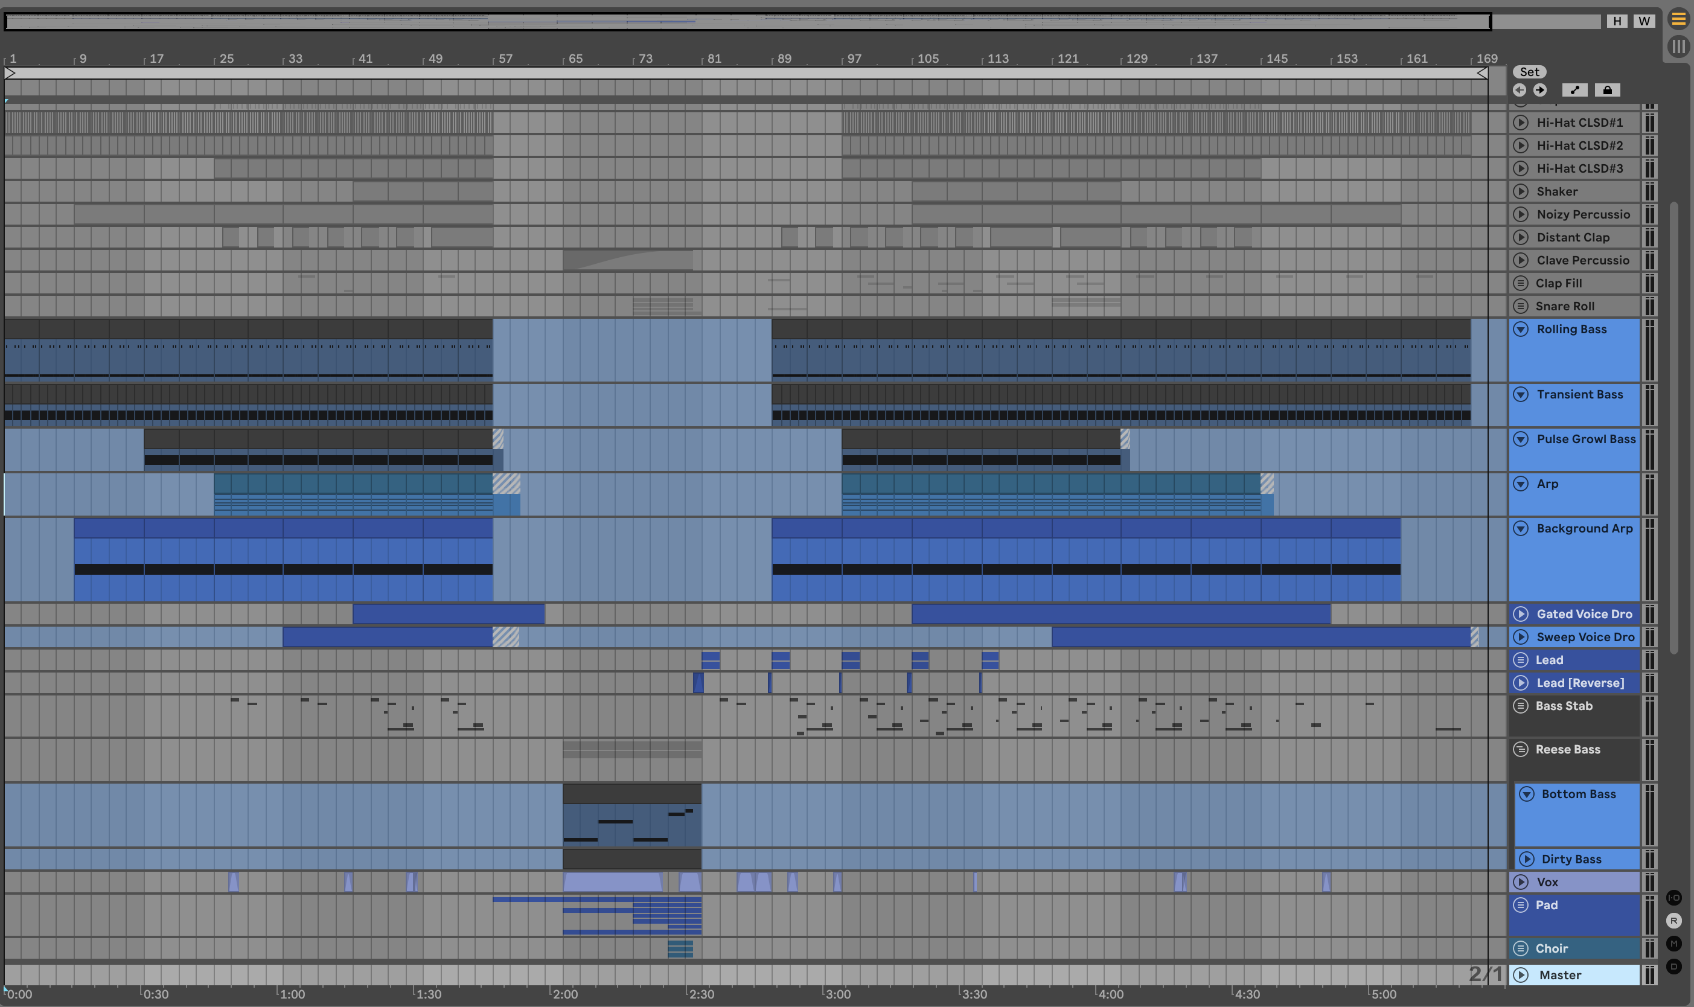Switch to Arrangement View selector icon
This screenshot has width=1694, height=1007.
pos(1678,19)
